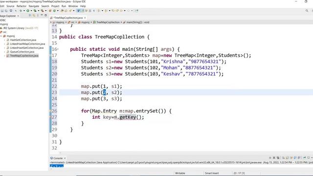This screenshot has height=176, width=313.
Task: Click the External Tools run icon
Action: point(42,11)
